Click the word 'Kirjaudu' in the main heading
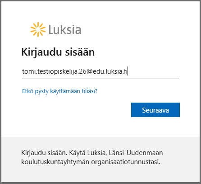The width and height of the screenshot is (201, 184). [x=41, y=52]
